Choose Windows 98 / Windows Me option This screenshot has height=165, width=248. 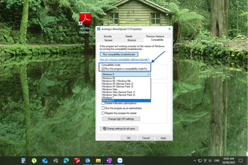(x=126, y=81)
